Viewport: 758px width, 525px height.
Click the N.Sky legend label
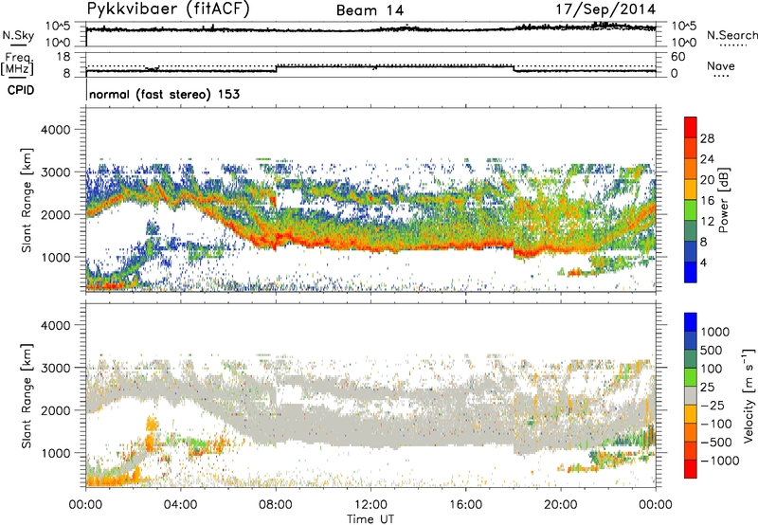pyautogui.click(x=18, y=35)
